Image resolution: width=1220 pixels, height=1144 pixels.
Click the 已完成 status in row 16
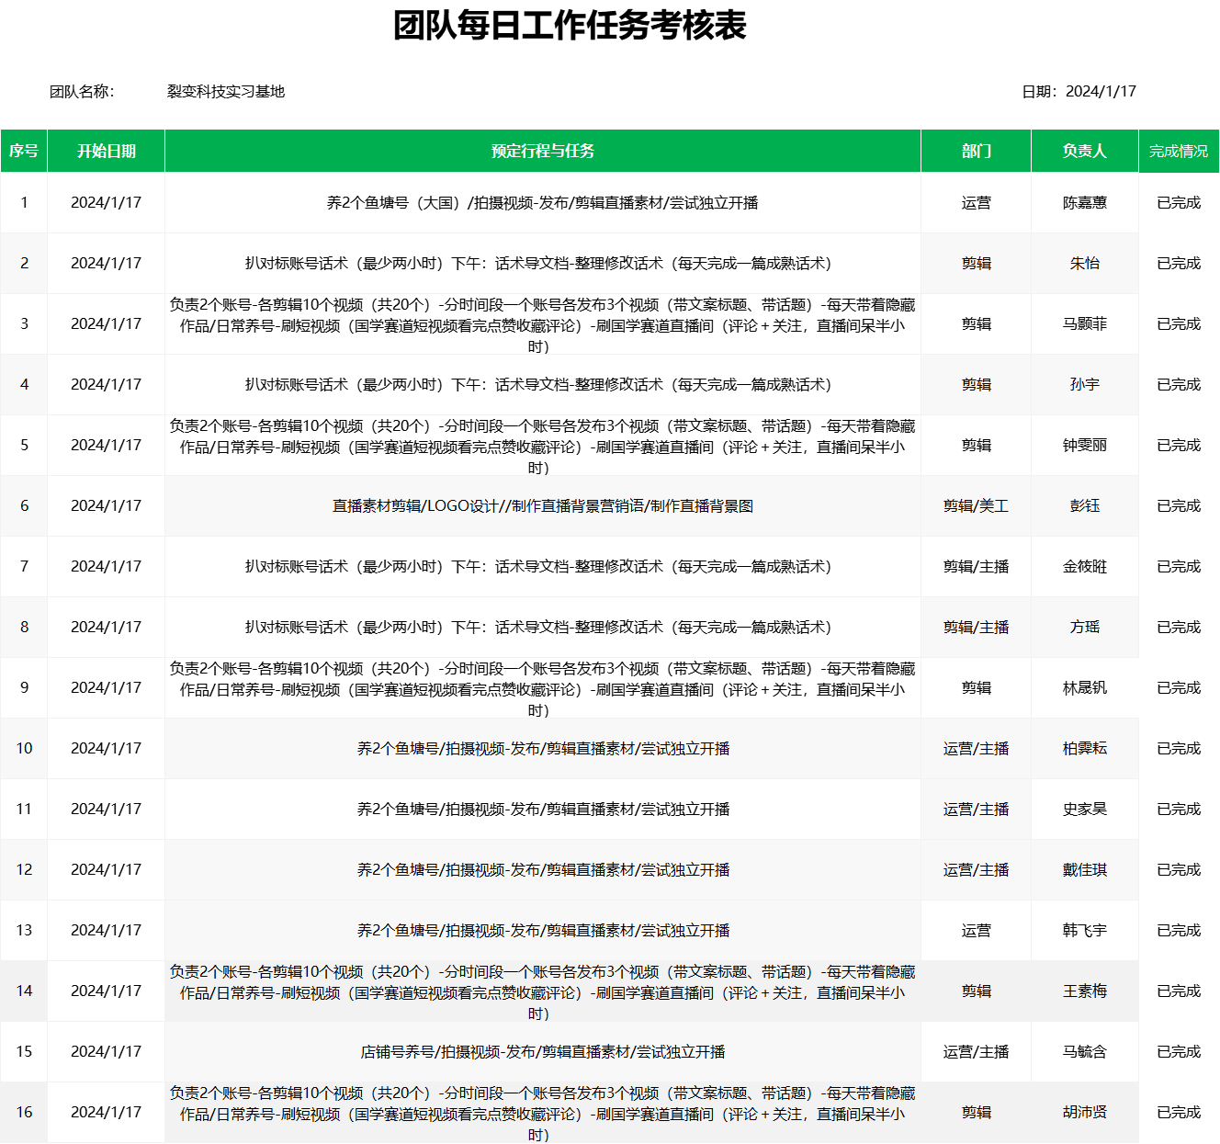tap(1179, 1112)
